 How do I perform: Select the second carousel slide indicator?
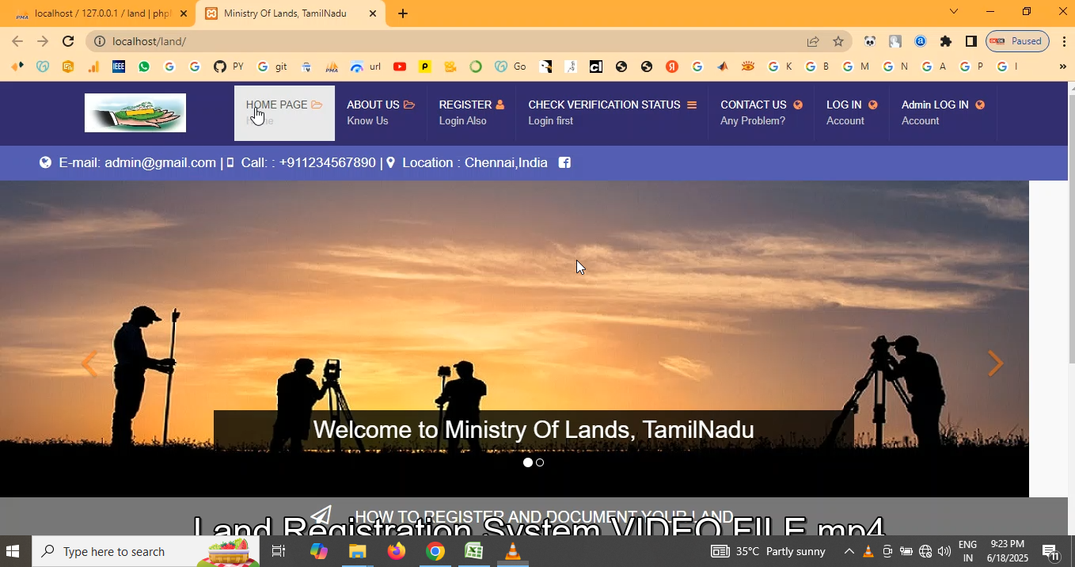coord(540,462)
